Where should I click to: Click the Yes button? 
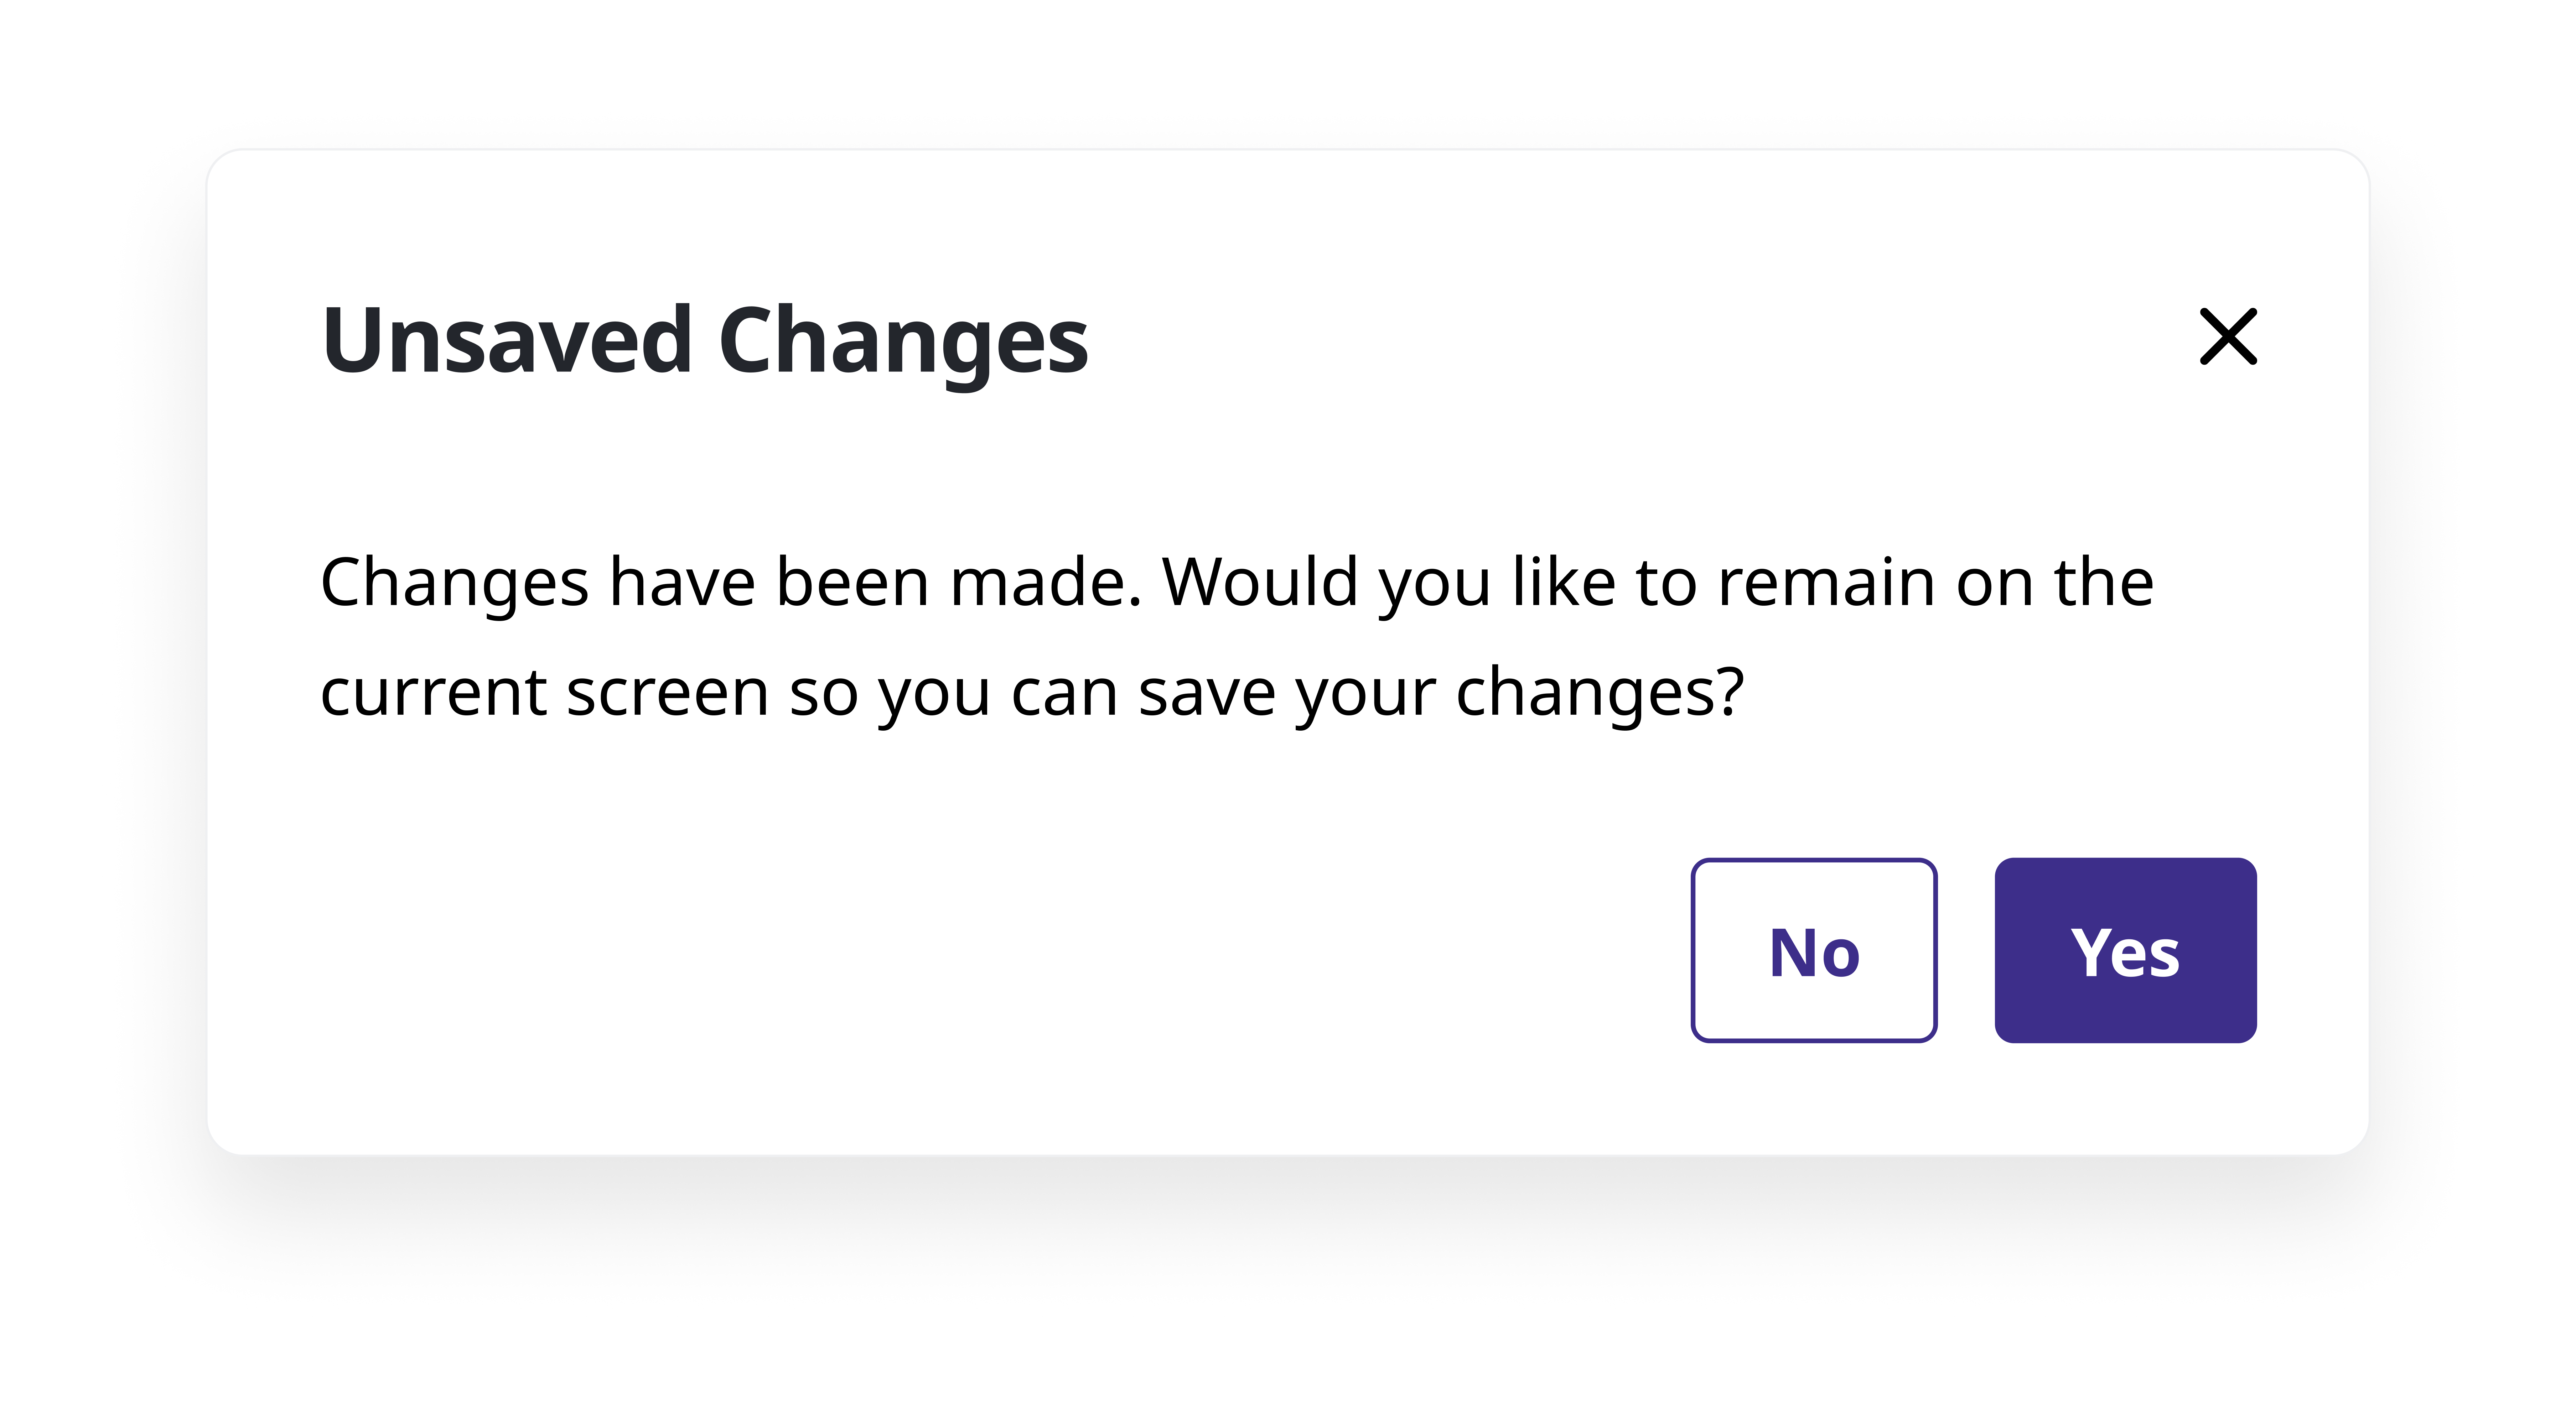point(2125,950)
